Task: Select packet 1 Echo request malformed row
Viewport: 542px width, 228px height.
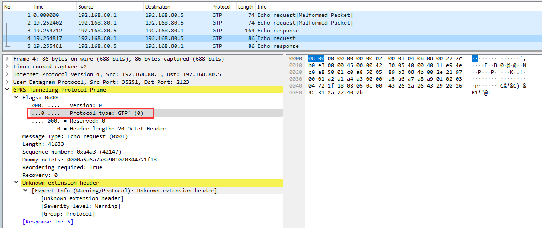Action: [183, 15]
